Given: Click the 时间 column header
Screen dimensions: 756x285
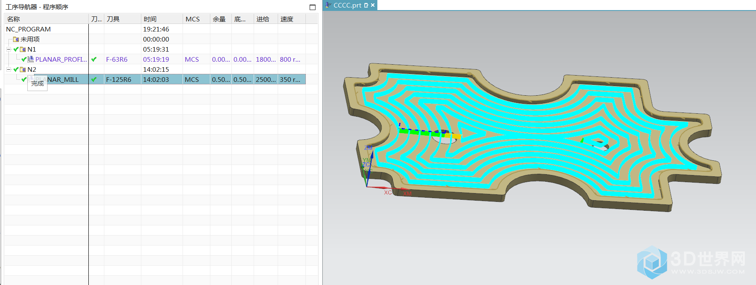Looking at the screenshot, I should [162, 19].
